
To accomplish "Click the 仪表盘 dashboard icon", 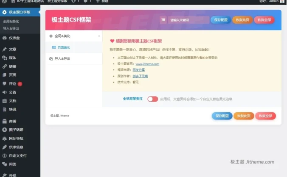I will pyautogui.click(x=4, y=38).
